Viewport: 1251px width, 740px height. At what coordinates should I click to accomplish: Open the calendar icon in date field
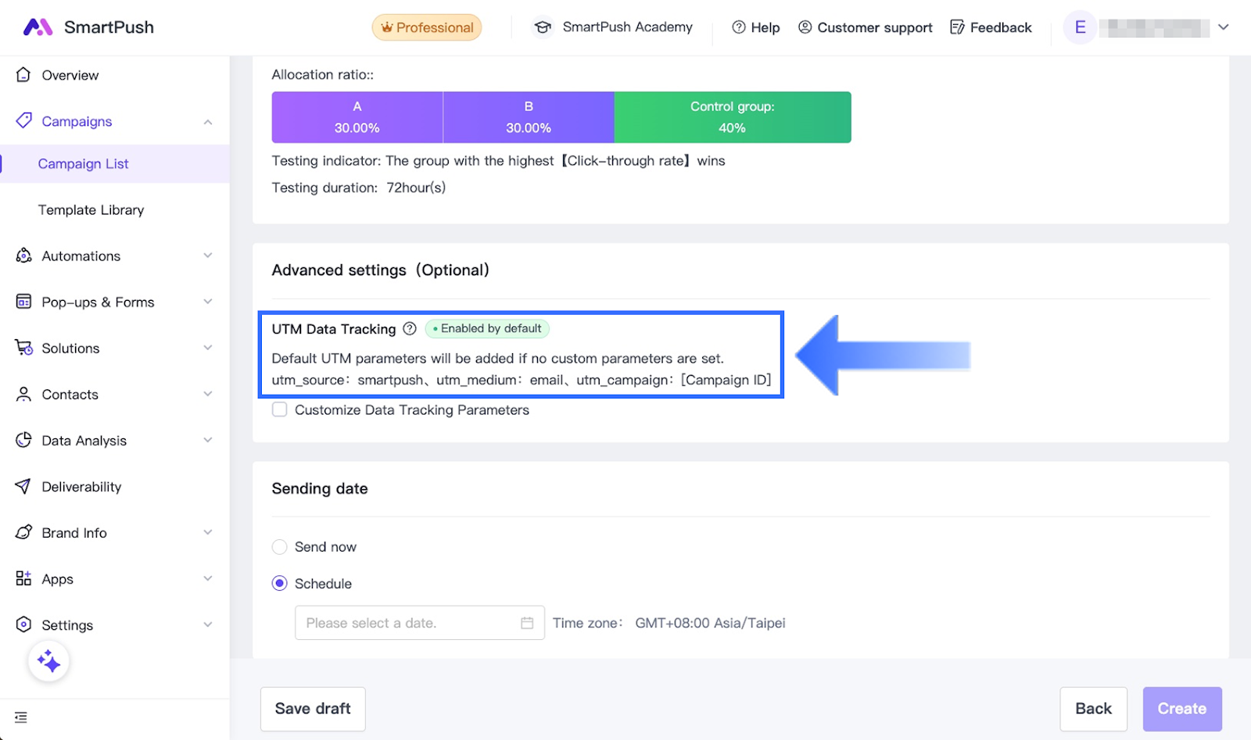point(527,623)
